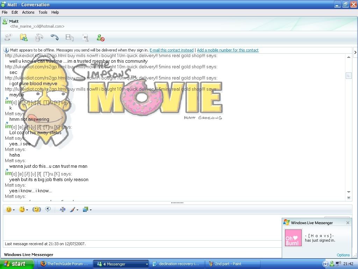Expand the winks dropdown arrow

pos(27,210)
